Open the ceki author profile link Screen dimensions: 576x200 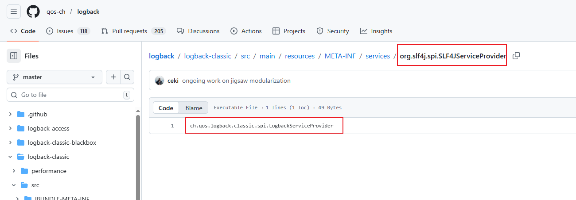tap(173, 81)
